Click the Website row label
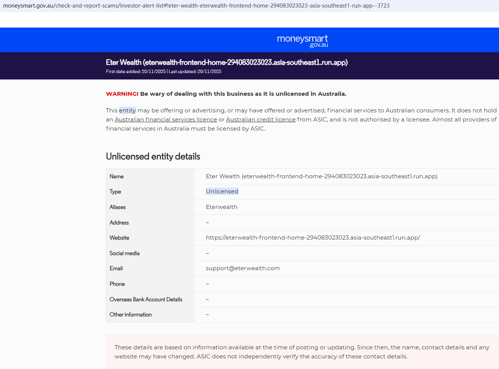Screen dimensions: 499x369 [x=119, y=238]
